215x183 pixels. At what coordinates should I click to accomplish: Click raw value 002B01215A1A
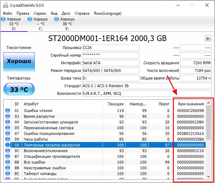pyautogui.click(x=191, y=133)
